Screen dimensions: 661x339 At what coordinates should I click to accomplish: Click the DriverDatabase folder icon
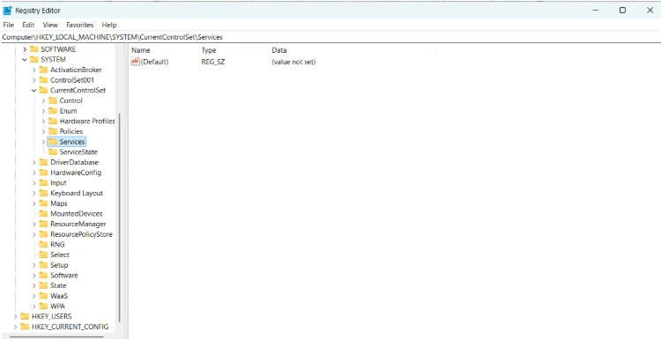(43, 162)
